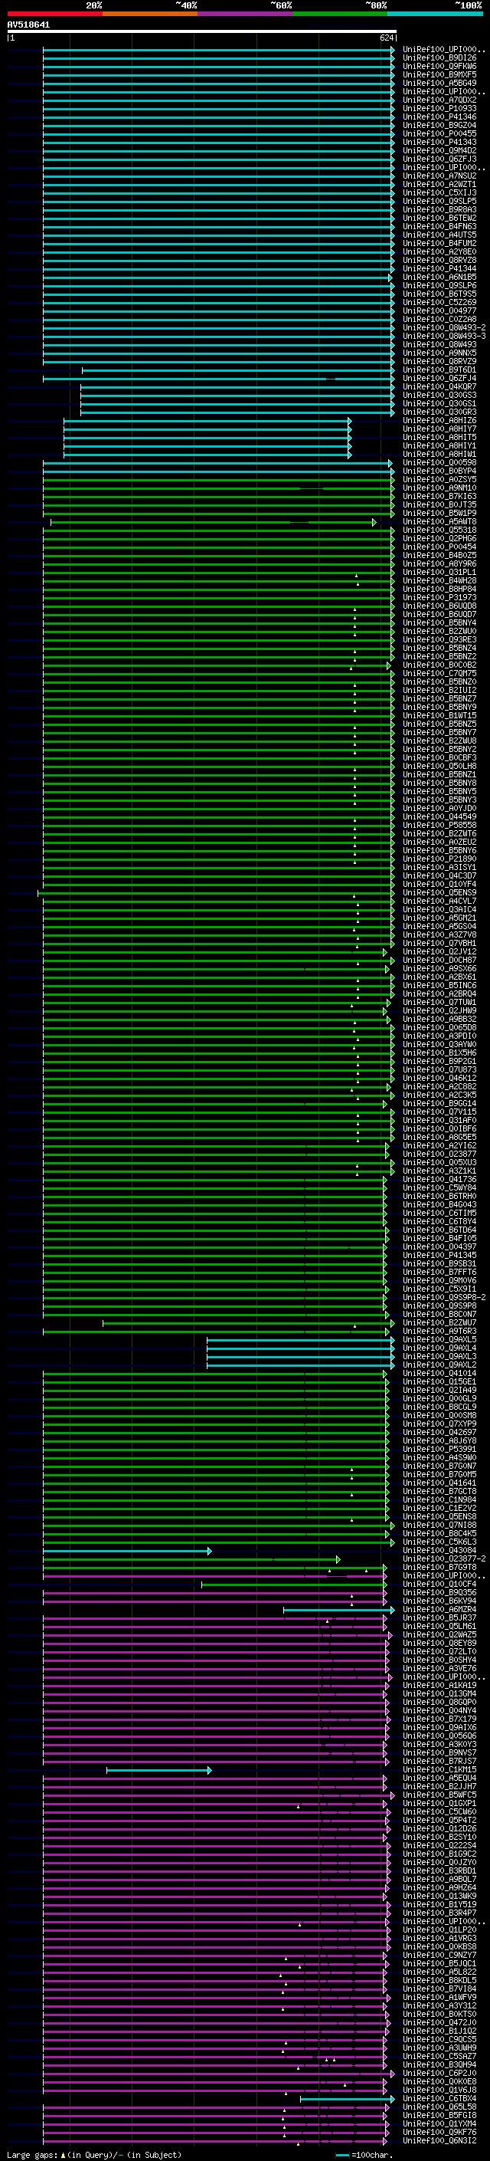The image size is (490, 2161).
Task: Click the green ~80% identity color bar
Action: (340, 14)
